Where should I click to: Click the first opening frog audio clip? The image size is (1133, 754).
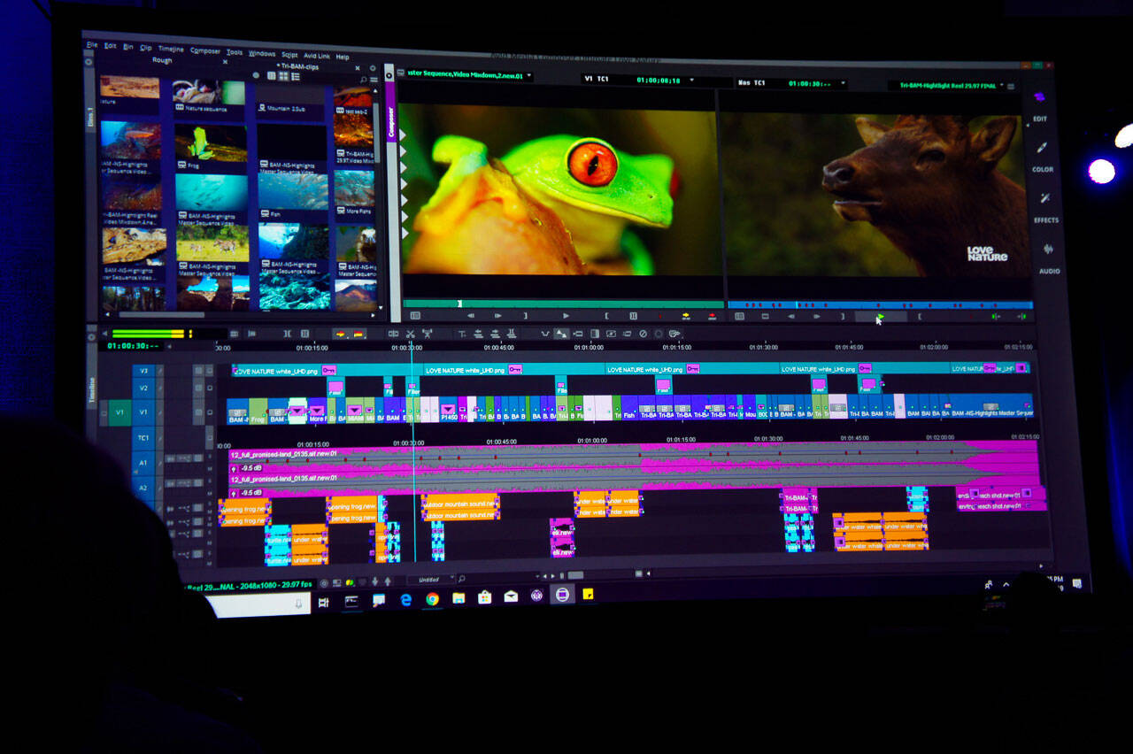click(x=246, y=506)
